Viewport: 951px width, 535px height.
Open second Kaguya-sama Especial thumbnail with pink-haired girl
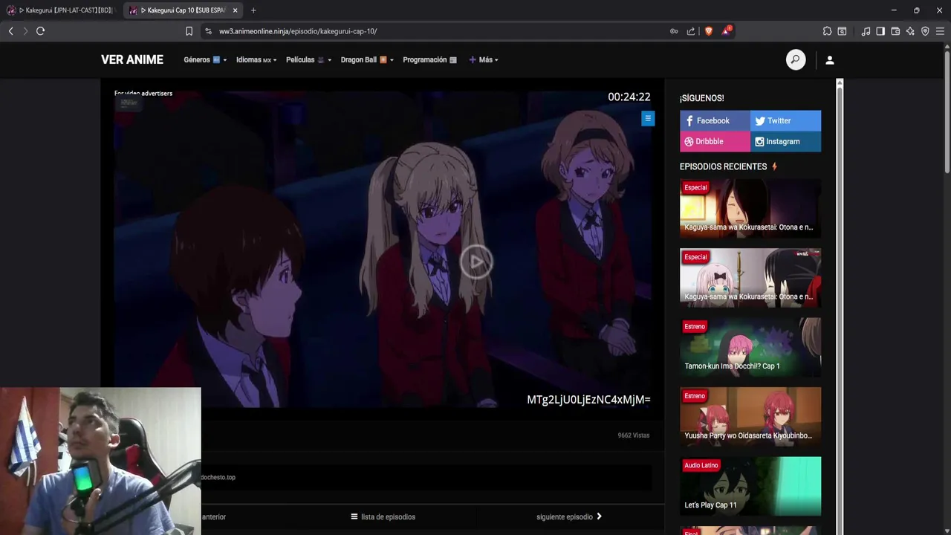pos(750,277)
